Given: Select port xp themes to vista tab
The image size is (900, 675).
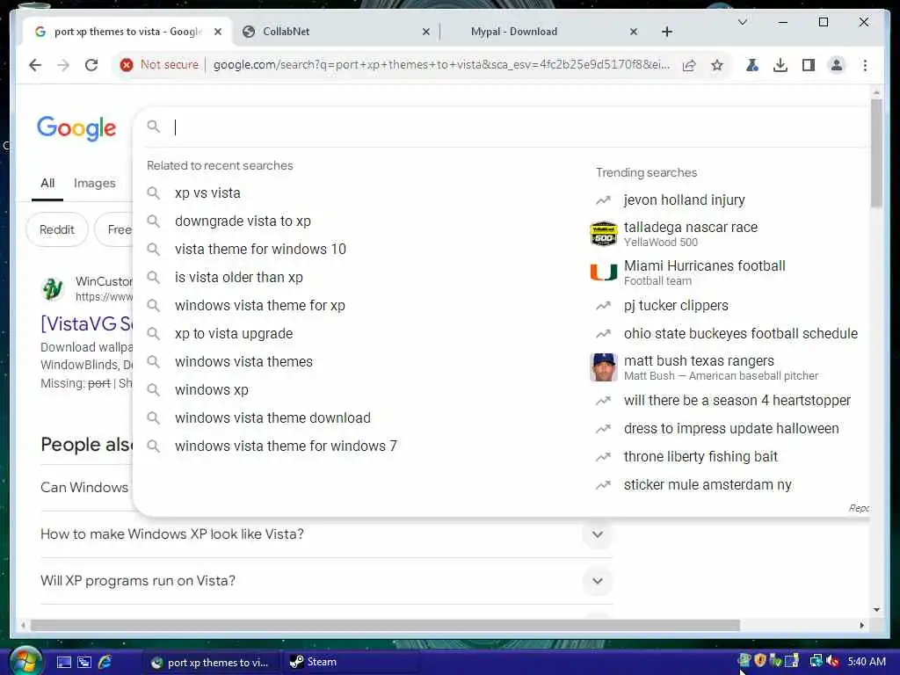Looking at the screenshot, I should click(x=127, y=32).
